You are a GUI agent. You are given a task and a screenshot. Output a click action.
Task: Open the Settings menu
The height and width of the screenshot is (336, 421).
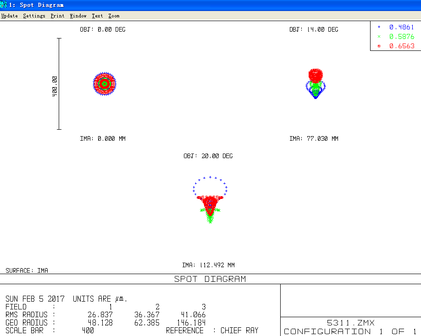(x=34, y=16)
